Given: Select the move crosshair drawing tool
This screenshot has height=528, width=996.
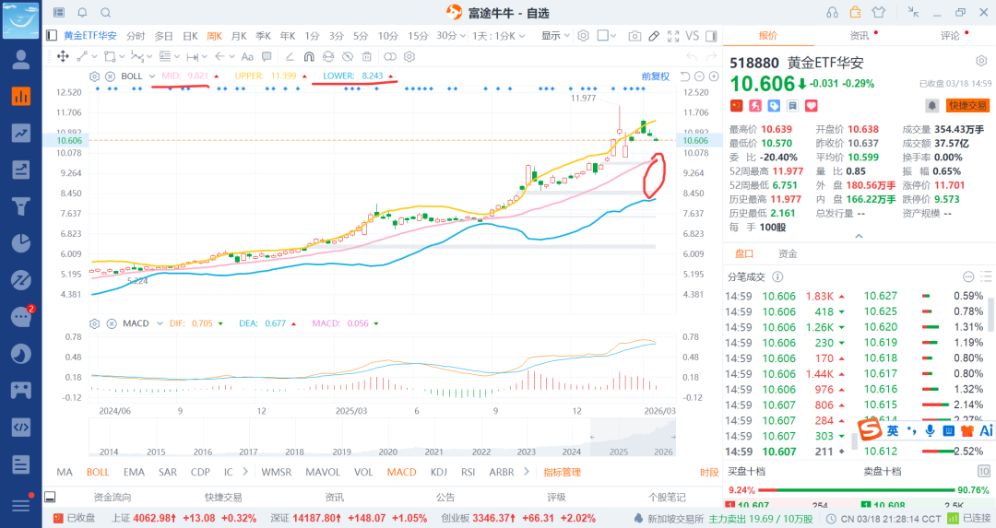Looking at the screenshot, I should [63, 56].
